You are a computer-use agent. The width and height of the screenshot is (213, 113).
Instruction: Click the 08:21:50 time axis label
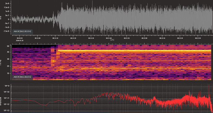(127, 38)
